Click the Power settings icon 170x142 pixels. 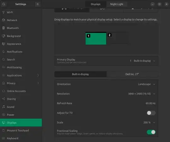pos(3,115)
